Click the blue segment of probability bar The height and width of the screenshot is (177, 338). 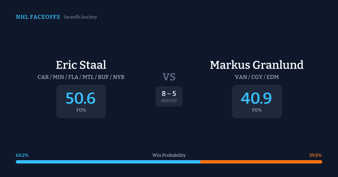click(x=108, y=162)
